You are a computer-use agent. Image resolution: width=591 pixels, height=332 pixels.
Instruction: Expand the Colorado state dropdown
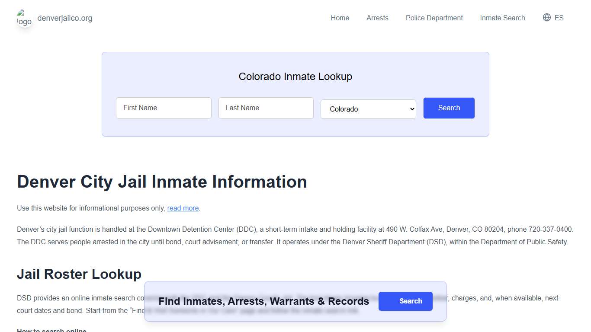(x=368, y=109)
